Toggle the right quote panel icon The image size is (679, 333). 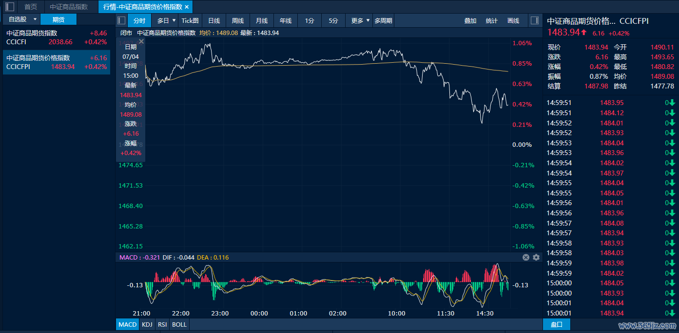tap(535, 20)
